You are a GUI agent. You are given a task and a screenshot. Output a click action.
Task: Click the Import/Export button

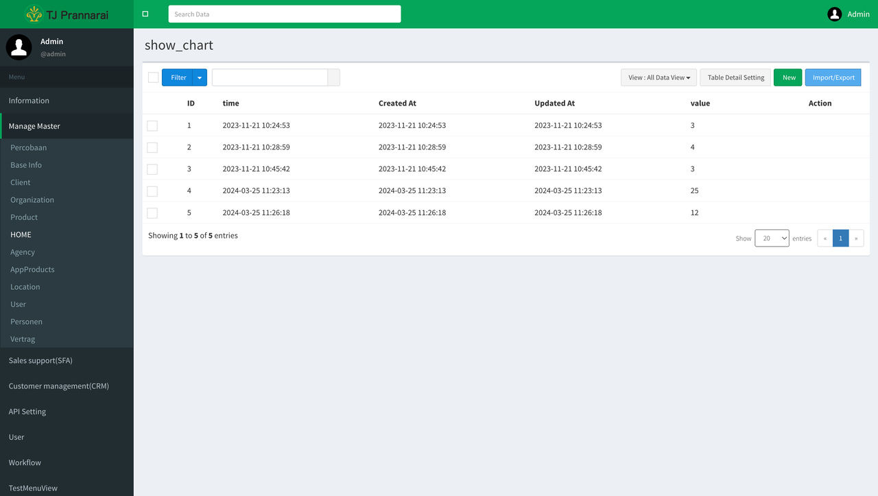click(833, 77)
